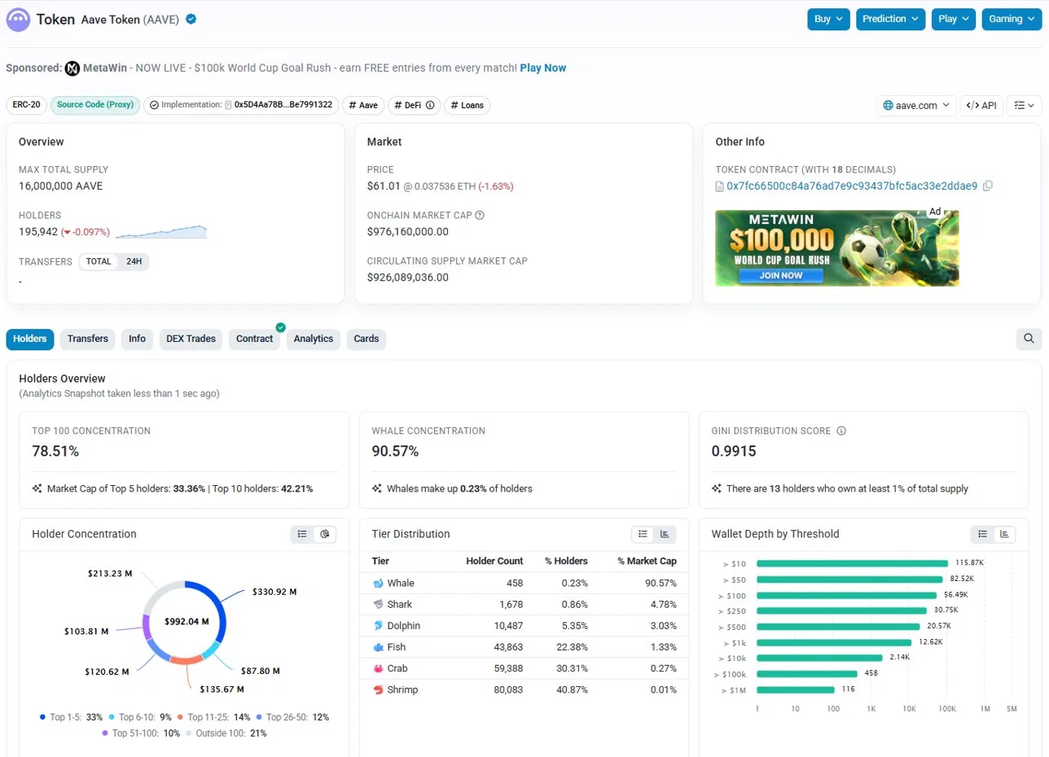Copy the token contract address
This screenshot has width=1049, height=757.
point(988,186)
